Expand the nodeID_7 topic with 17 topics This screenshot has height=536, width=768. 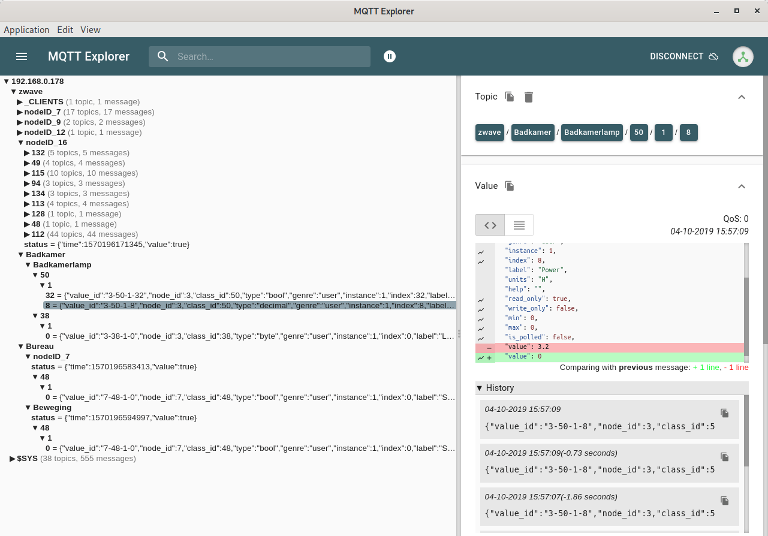tap(20, 112)
